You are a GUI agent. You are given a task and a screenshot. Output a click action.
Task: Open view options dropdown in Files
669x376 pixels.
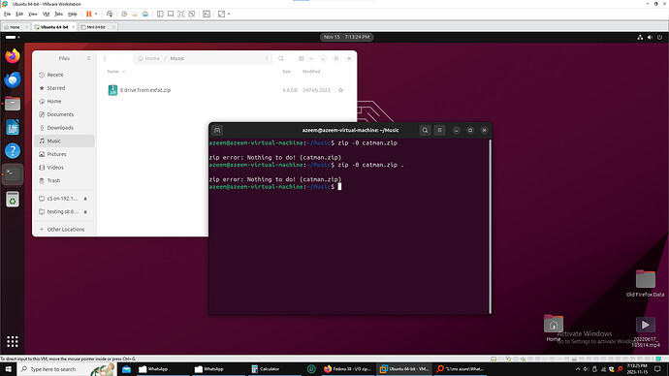click(311, 58)
